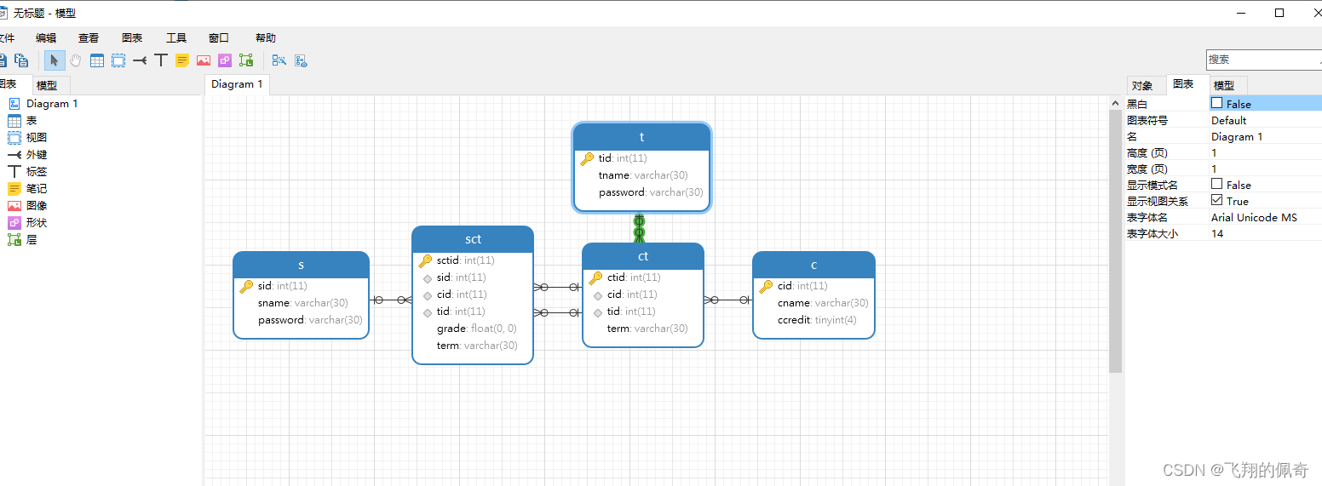Select the s table header
Viewport: 1322px width, 486px height.
[x=301, y=265]
